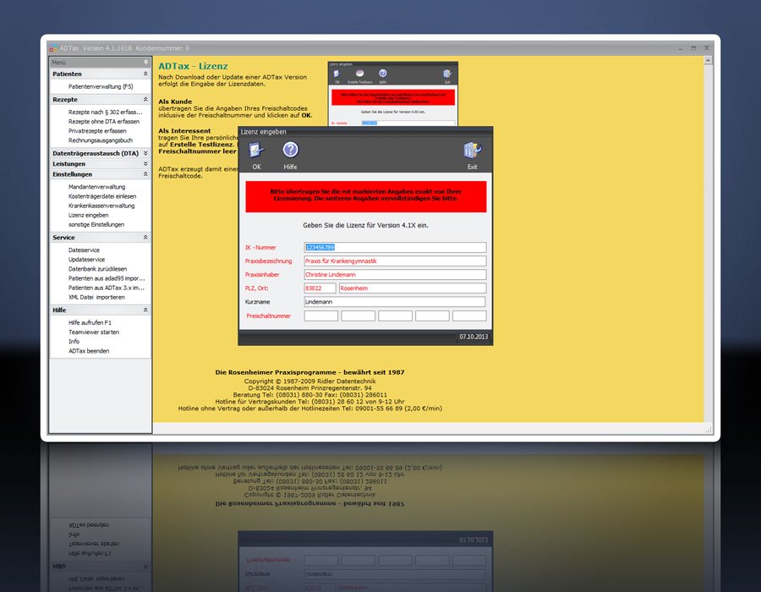The width and height of the screenshot is (761, 592).
Task: Select Patienten aus adad95 importieren
Action: (107, 278)
